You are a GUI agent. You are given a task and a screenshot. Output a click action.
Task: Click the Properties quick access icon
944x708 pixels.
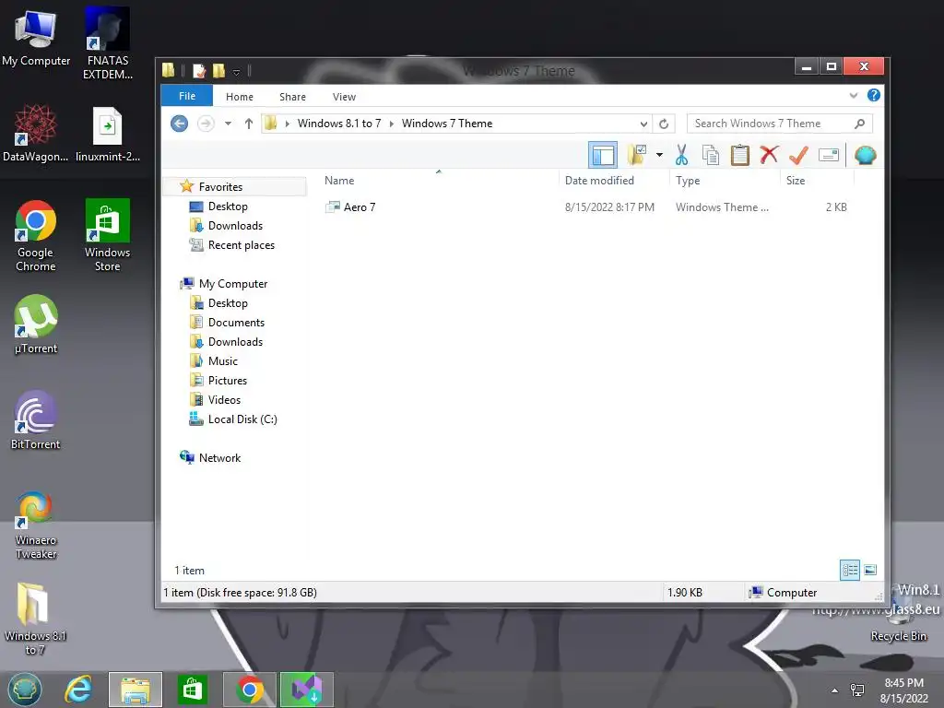199,71
